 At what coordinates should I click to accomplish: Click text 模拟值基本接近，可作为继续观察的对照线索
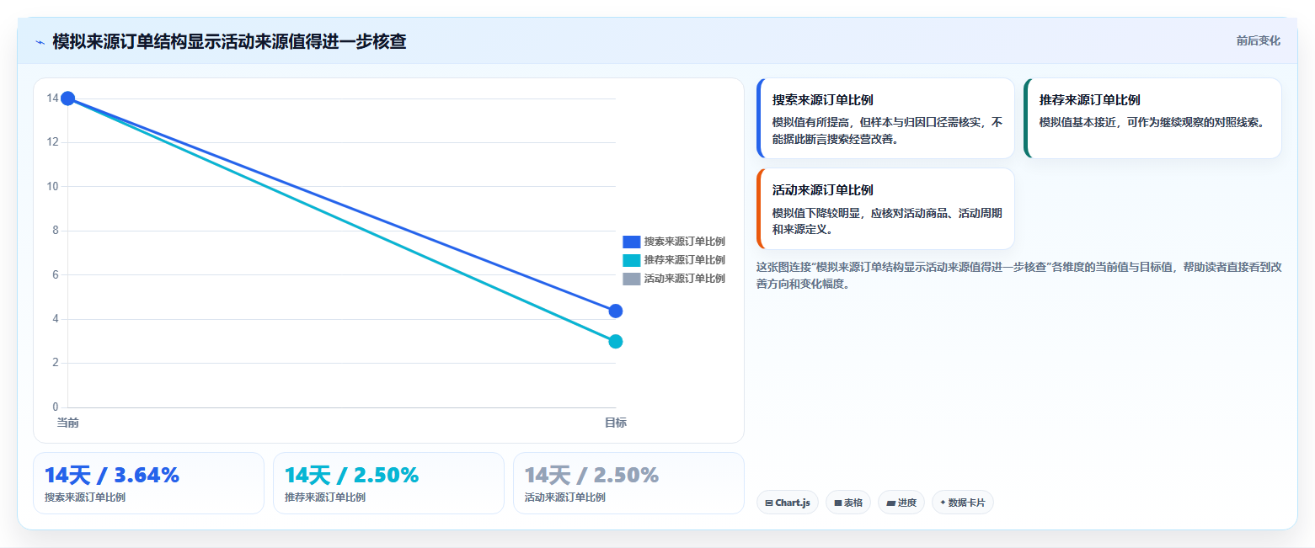point(1152,123)
